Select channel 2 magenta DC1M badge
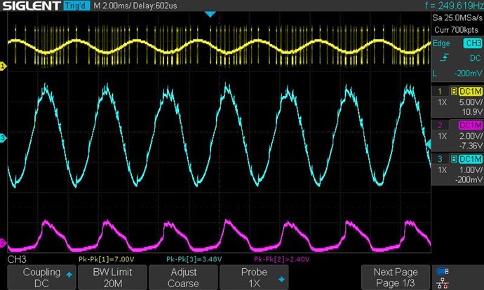The height and width of the screenshot is (290, 484). point(471,125)
